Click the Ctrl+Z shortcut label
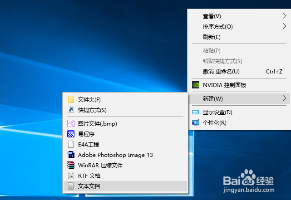The image size is (291, 200). (274, 71)
